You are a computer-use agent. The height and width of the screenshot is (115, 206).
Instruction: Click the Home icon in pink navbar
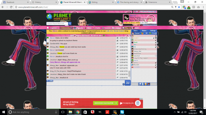tap(48, 28)
